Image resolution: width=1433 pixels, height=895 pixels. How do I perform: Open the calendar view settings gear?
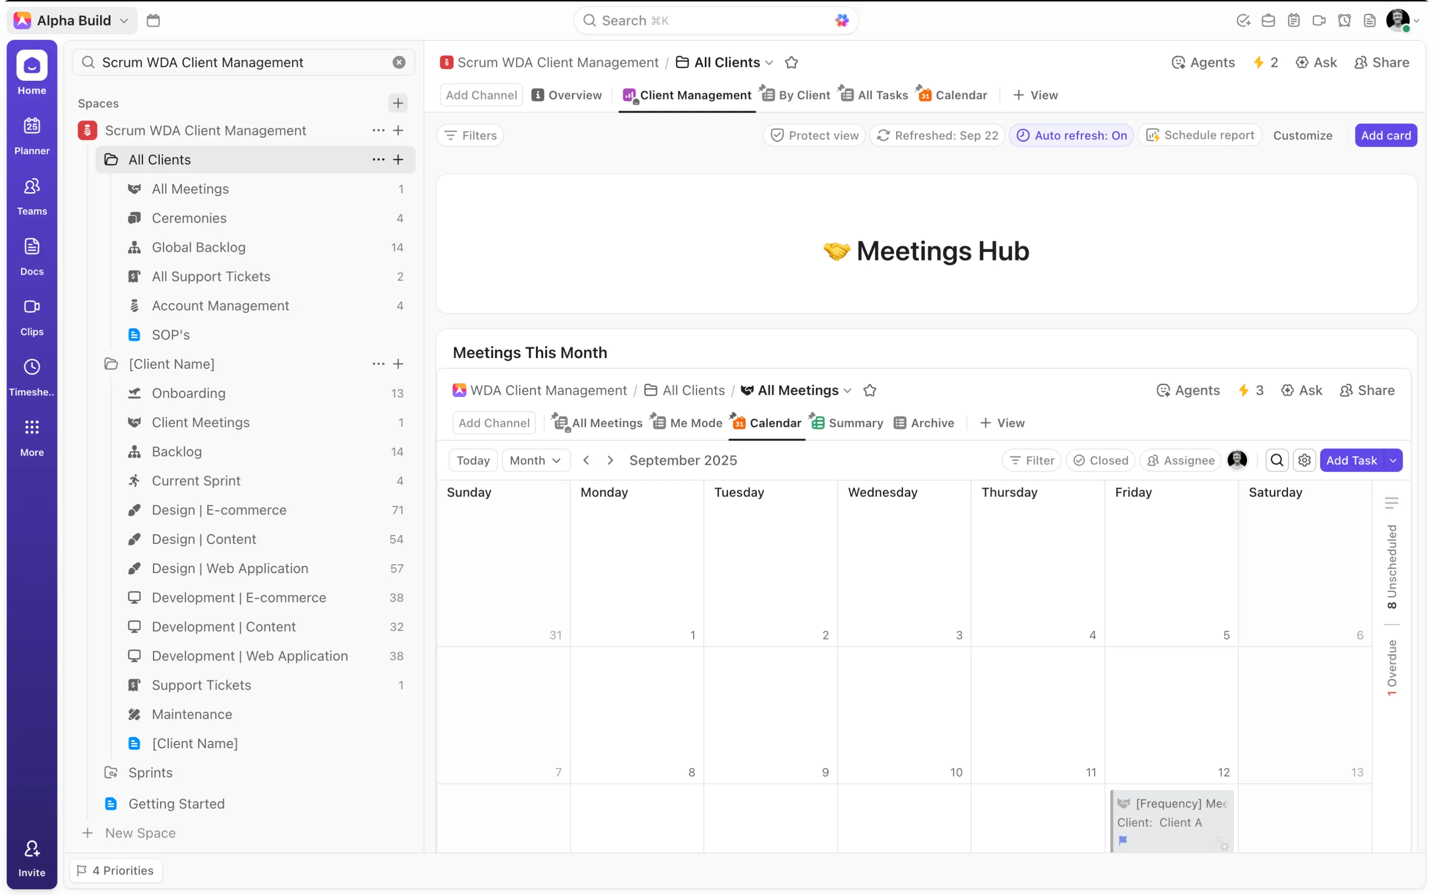[x=1304, y=460]
